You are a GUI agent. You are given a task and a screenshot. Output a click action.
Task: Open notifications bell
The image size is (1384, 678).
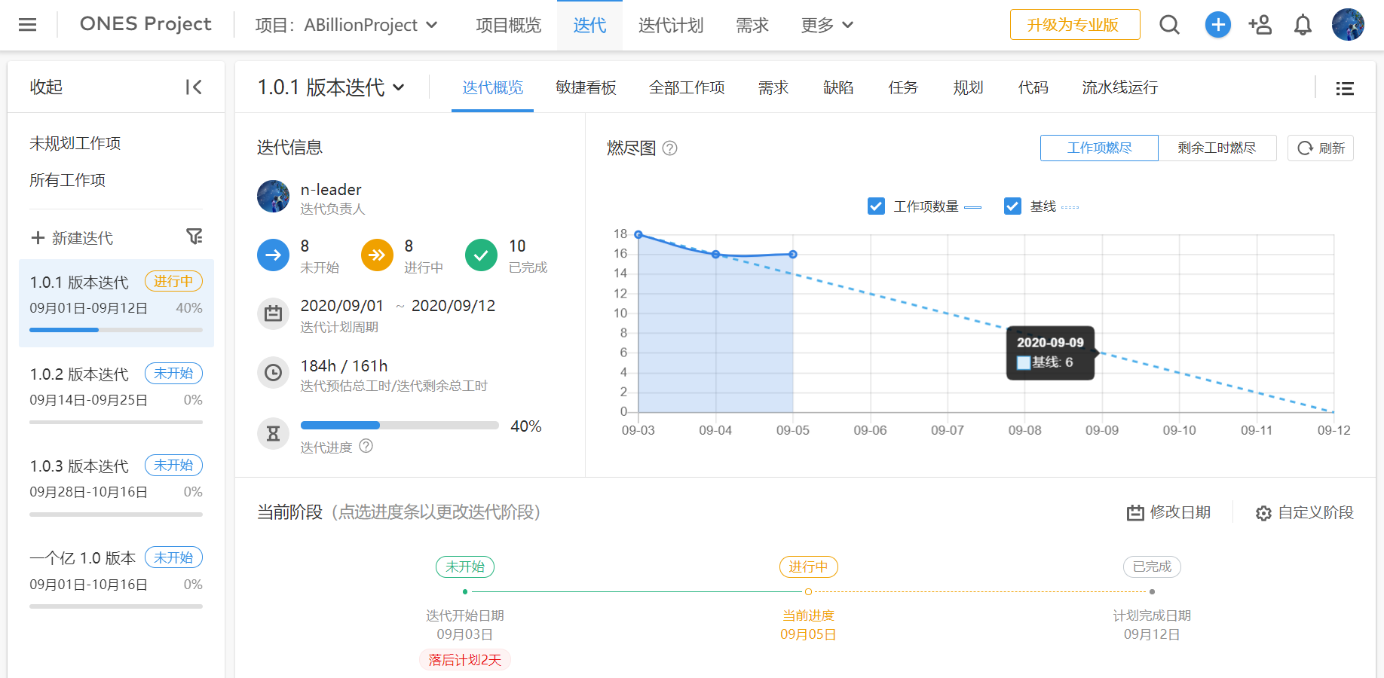1303,25
